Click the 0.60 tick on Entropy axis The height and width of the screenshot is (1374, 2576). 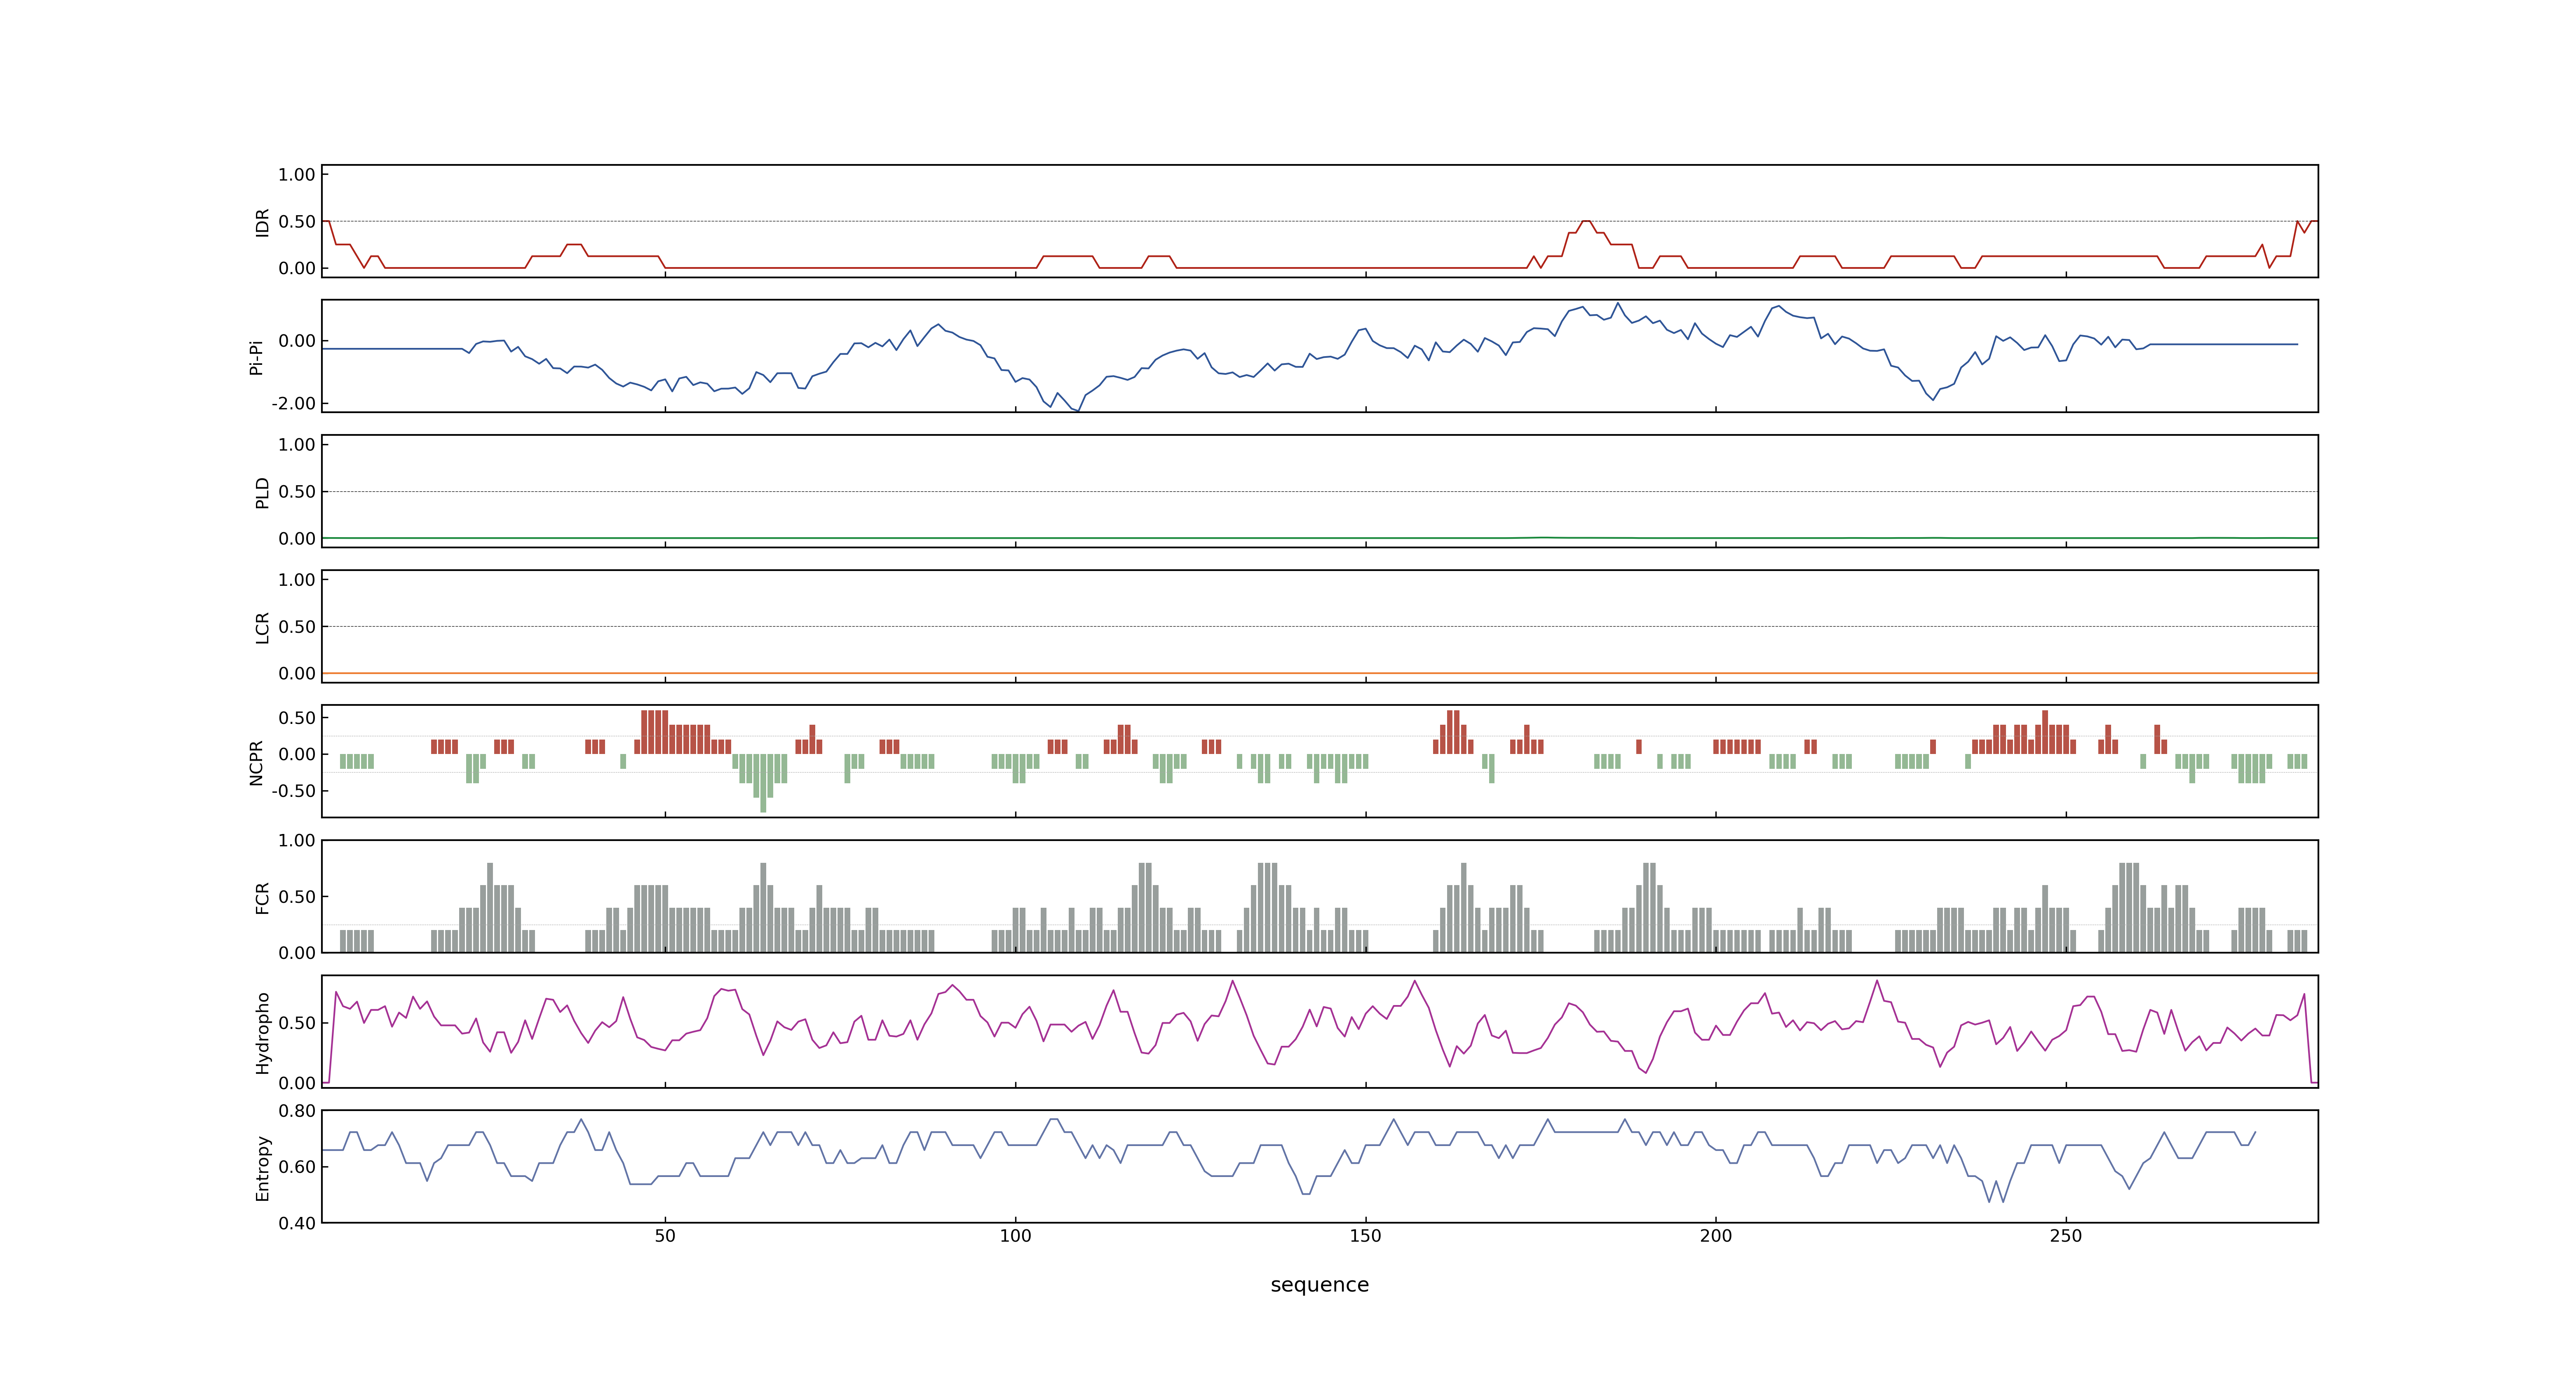(x=297, y=1167)
